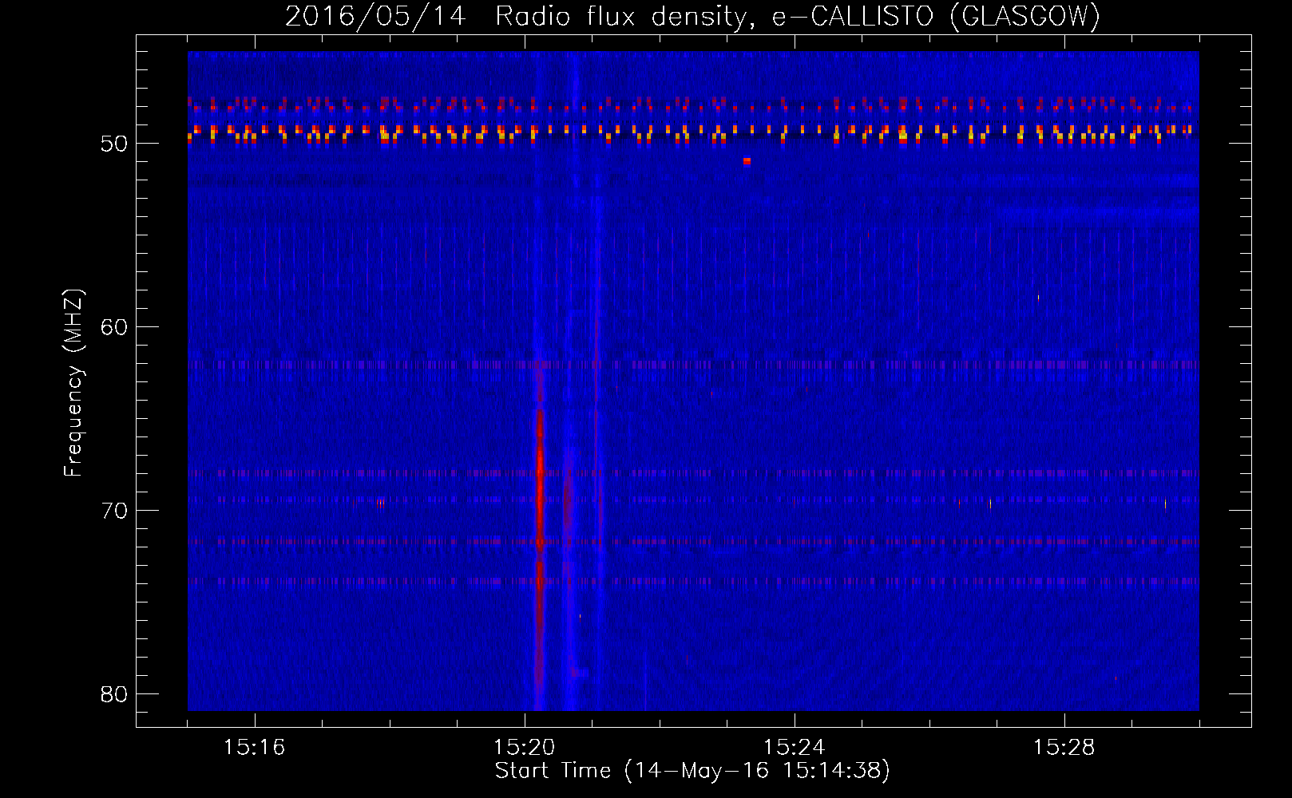Click the 15:20 time tick label
Screen dimensions: 1292x798
[x=524, y=748]
